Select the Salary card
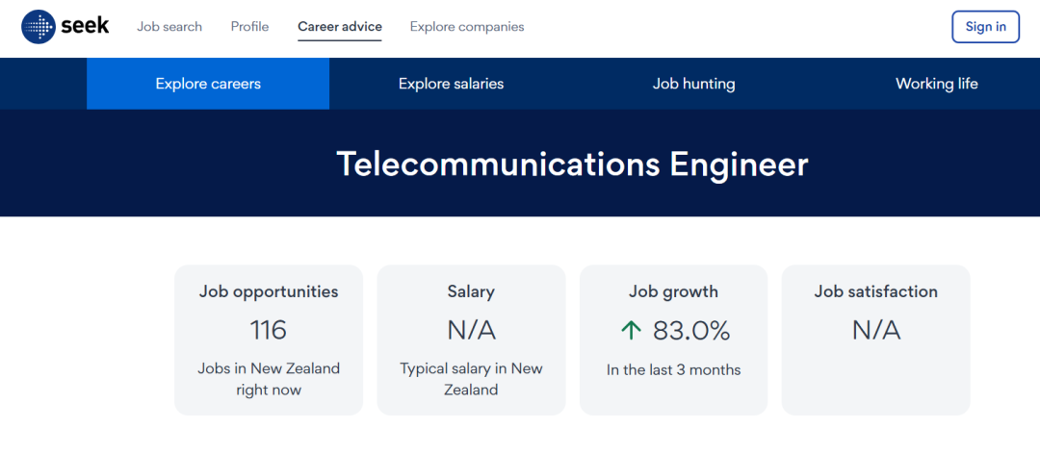Image resolution: width=1040 pixels, height=454 pixels. tap(471, 340)
